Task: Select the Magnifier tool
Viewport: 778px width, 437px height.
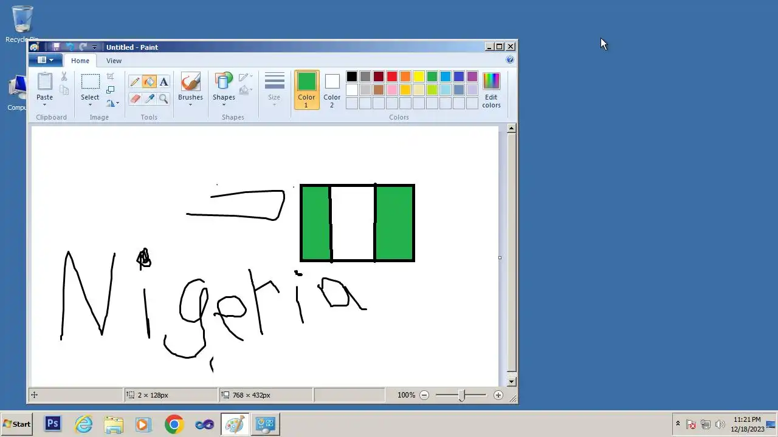Action: 164,98
